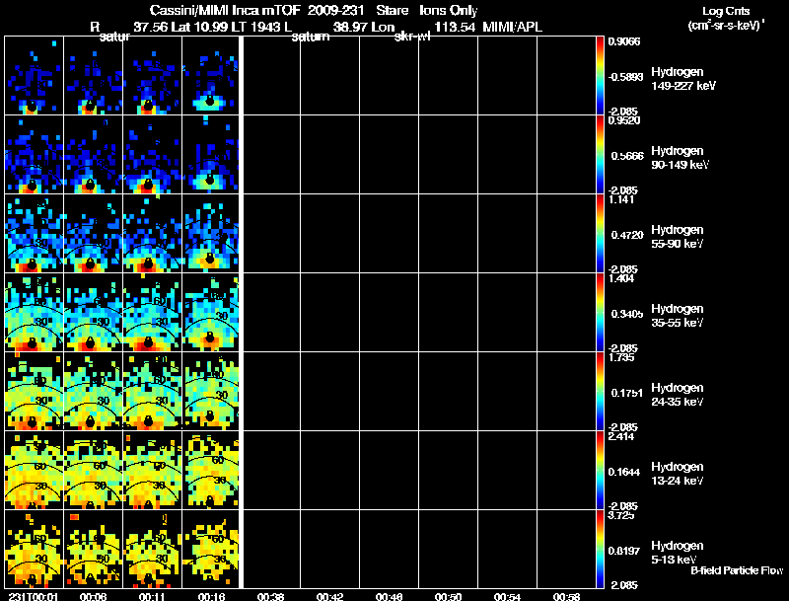Click the Hydrogen 5-13 keV image at 231T00:01
The height and width of the screenshot is (601, 789).
click(x=35, y=549)
